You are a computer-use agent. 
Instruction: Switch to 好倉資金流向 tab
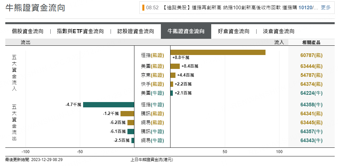233,31
